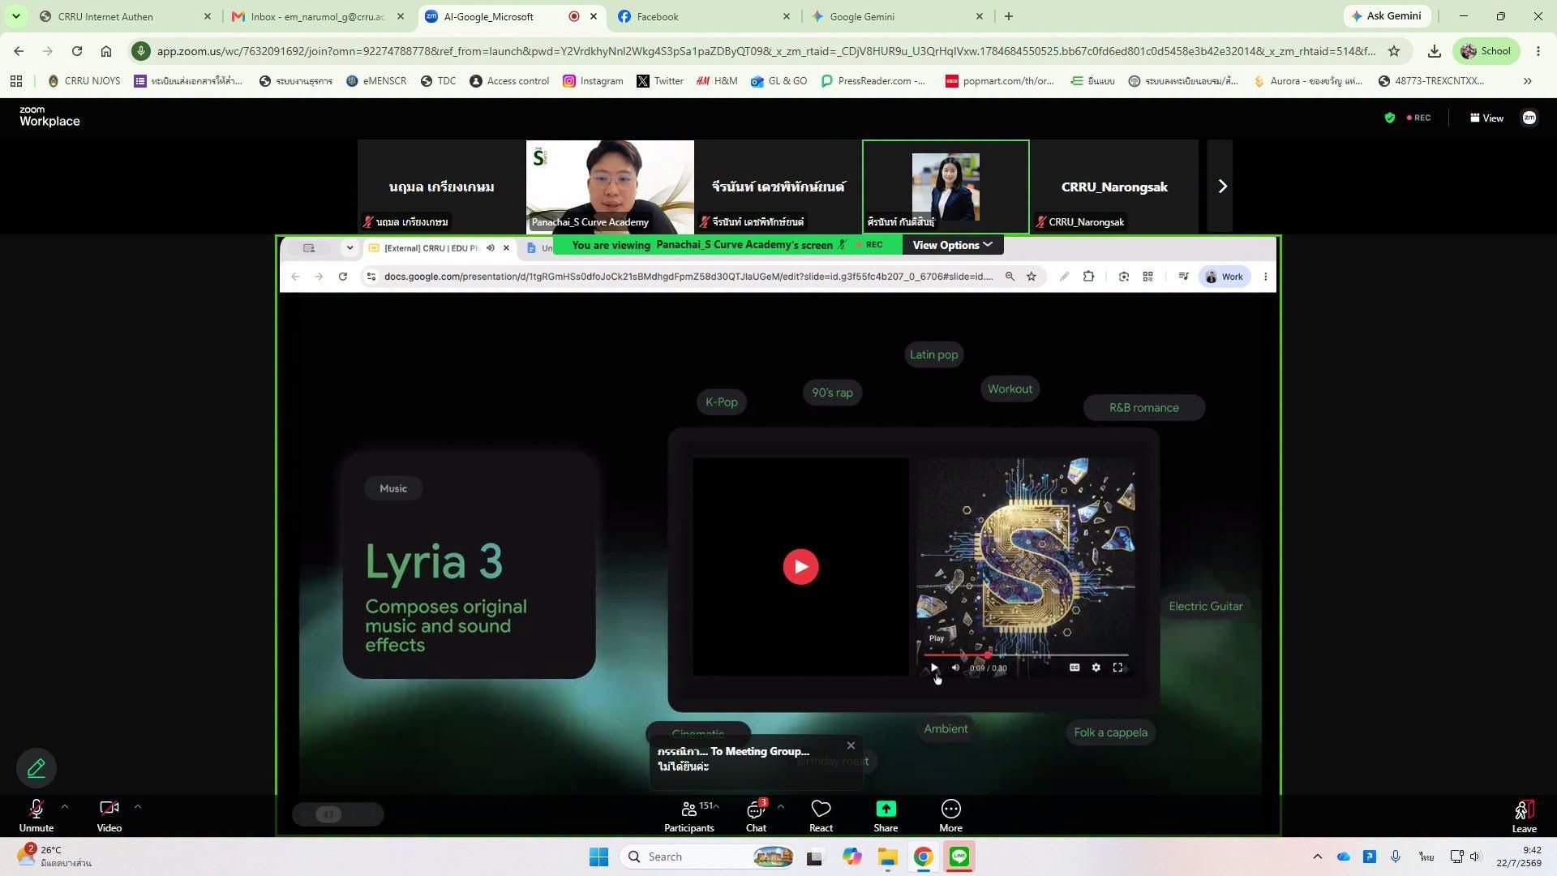The height and width of the screenshot is (876, 1557).
Task: Expand the chat options caret
Action: click(x=780, y=806)
